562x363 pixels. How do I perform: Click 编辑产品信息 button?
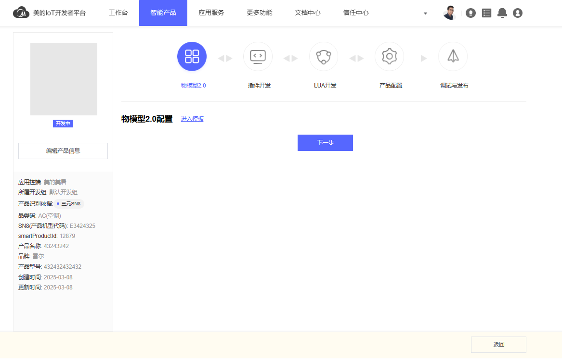point(63,151)
